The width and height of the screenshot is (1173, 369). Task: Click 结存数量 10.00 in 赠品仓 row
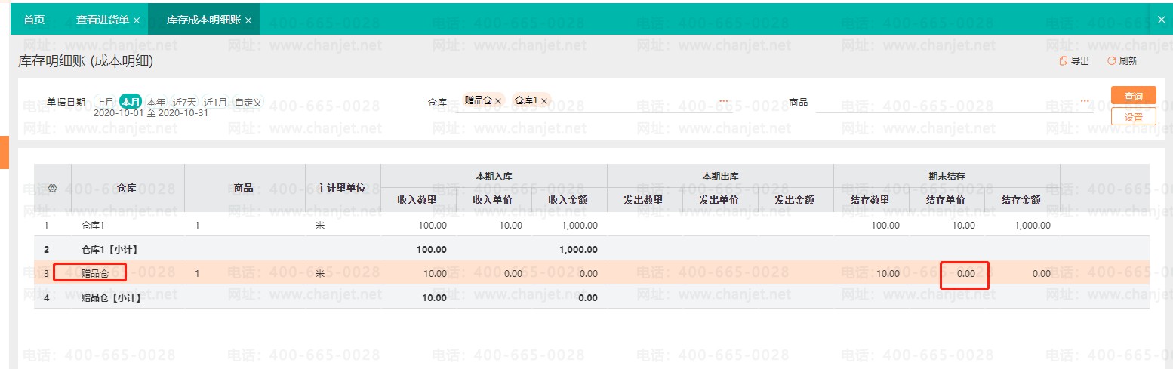pos(887,273)
